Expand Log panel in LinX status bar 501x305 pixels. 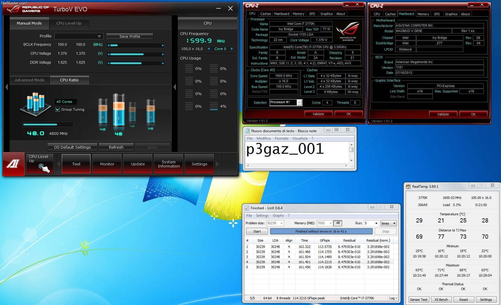point(393,298)
